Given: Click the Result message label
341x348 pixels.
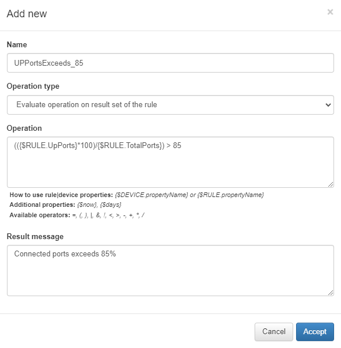Looking at the screenshot, I should pyautogui.click(x=35, y=236).
